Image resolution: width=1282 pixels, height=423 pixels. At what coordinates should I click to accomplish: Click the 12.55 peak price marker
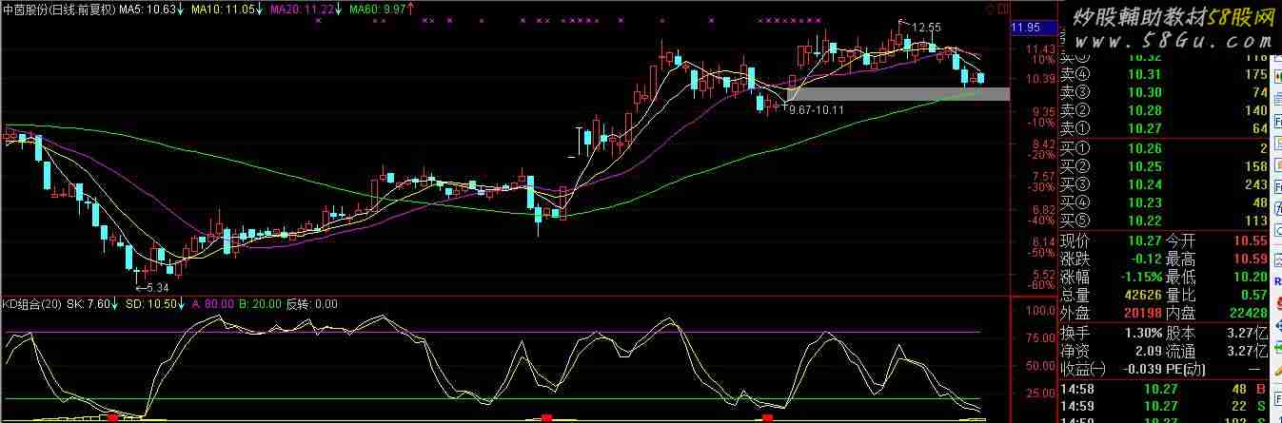pos(927,28)
